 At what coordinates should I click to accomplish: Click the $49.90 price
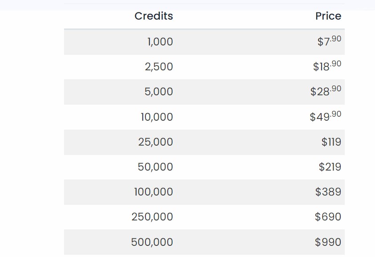326,117
